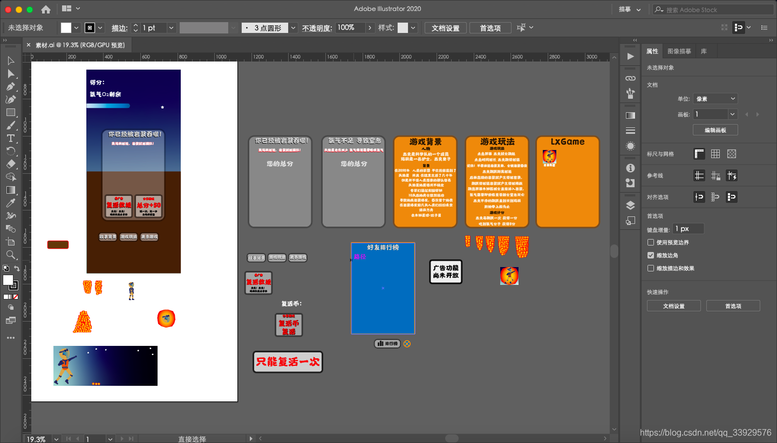
Task: Toggle transparency grid button
Action: [732, 154]
